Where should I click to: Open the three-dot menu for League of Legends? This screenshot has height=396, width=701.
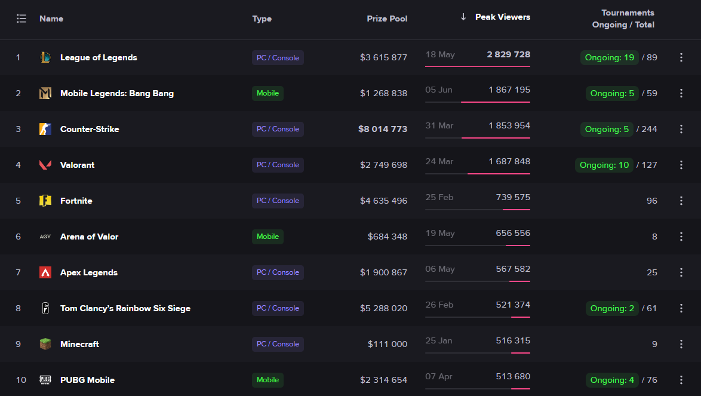point(681,57)
